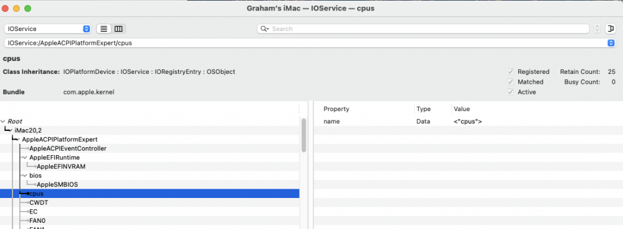Select AppleACPIEventController in the tree
The width and height of the screenshot is (623, 229).
pos(68,148)
